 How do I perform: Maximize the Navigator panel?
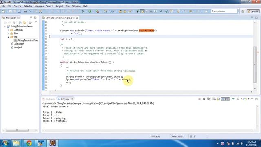coord(35,18)
